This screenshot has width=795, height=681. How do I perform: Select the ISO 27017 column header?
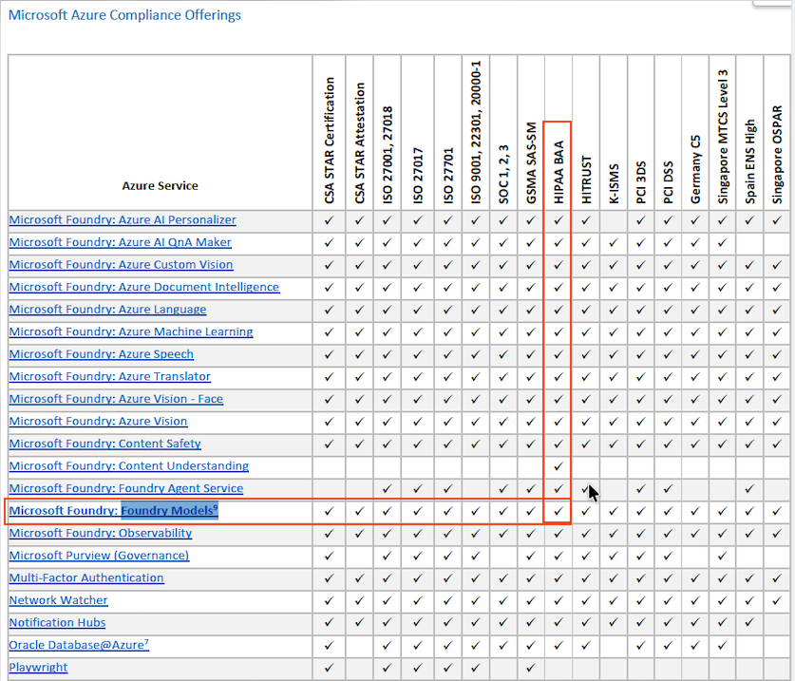click(418, 176)
